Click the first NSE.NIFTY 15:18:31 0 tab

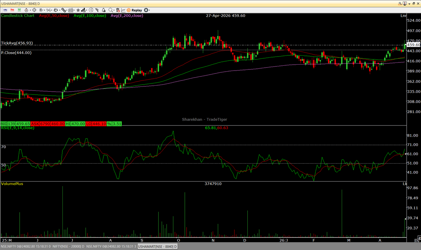pyautogui.click(x=25, y=246)
